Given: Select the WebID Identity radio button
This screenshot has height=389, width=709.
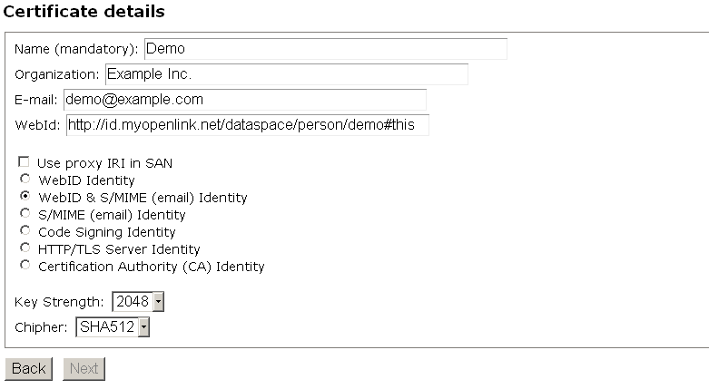Looking at the screenshot, I should tap(25, 180).
